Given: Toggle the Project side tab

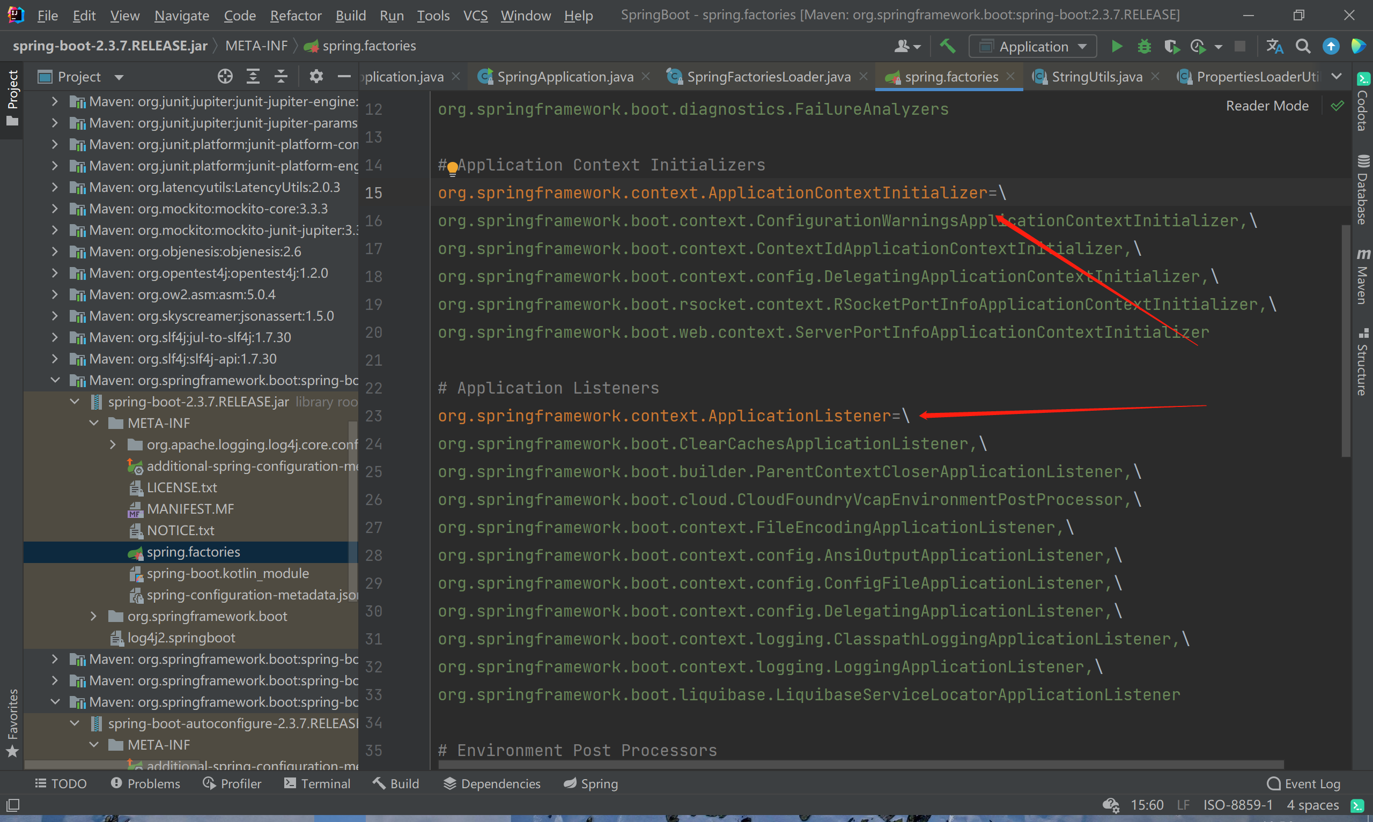Looking at the screenshot, I should 12,99.
